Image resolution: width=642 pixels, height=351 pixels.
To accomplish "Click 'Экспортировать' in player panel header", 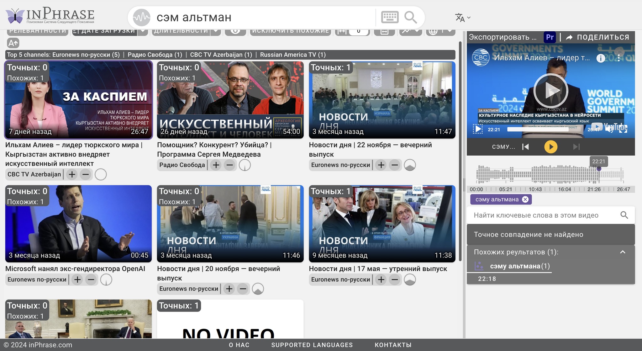I will (503, 37).
